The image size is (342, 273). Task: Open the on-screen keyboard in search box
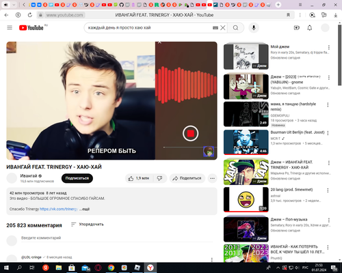click(x=215, y=28)
